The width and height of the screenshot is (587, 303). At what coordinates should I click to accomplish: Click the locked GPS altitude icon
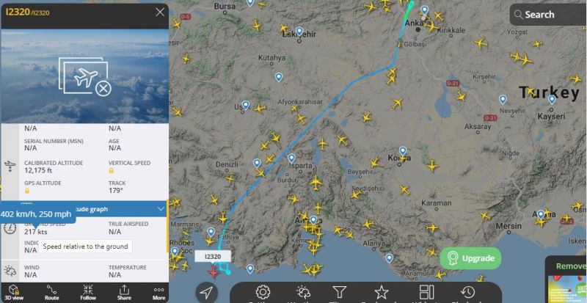coord(27,191)
